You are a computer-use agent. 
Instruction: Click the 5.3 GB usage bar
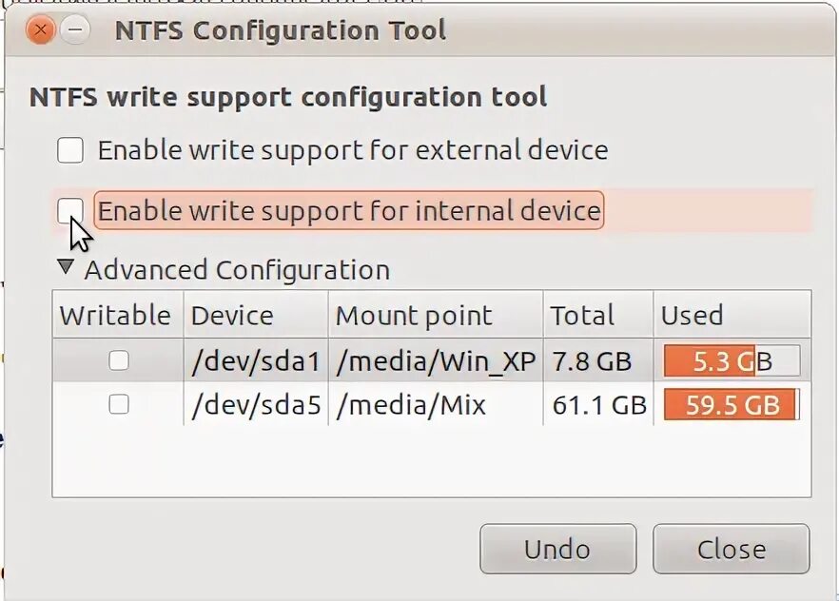coord(732,361)
